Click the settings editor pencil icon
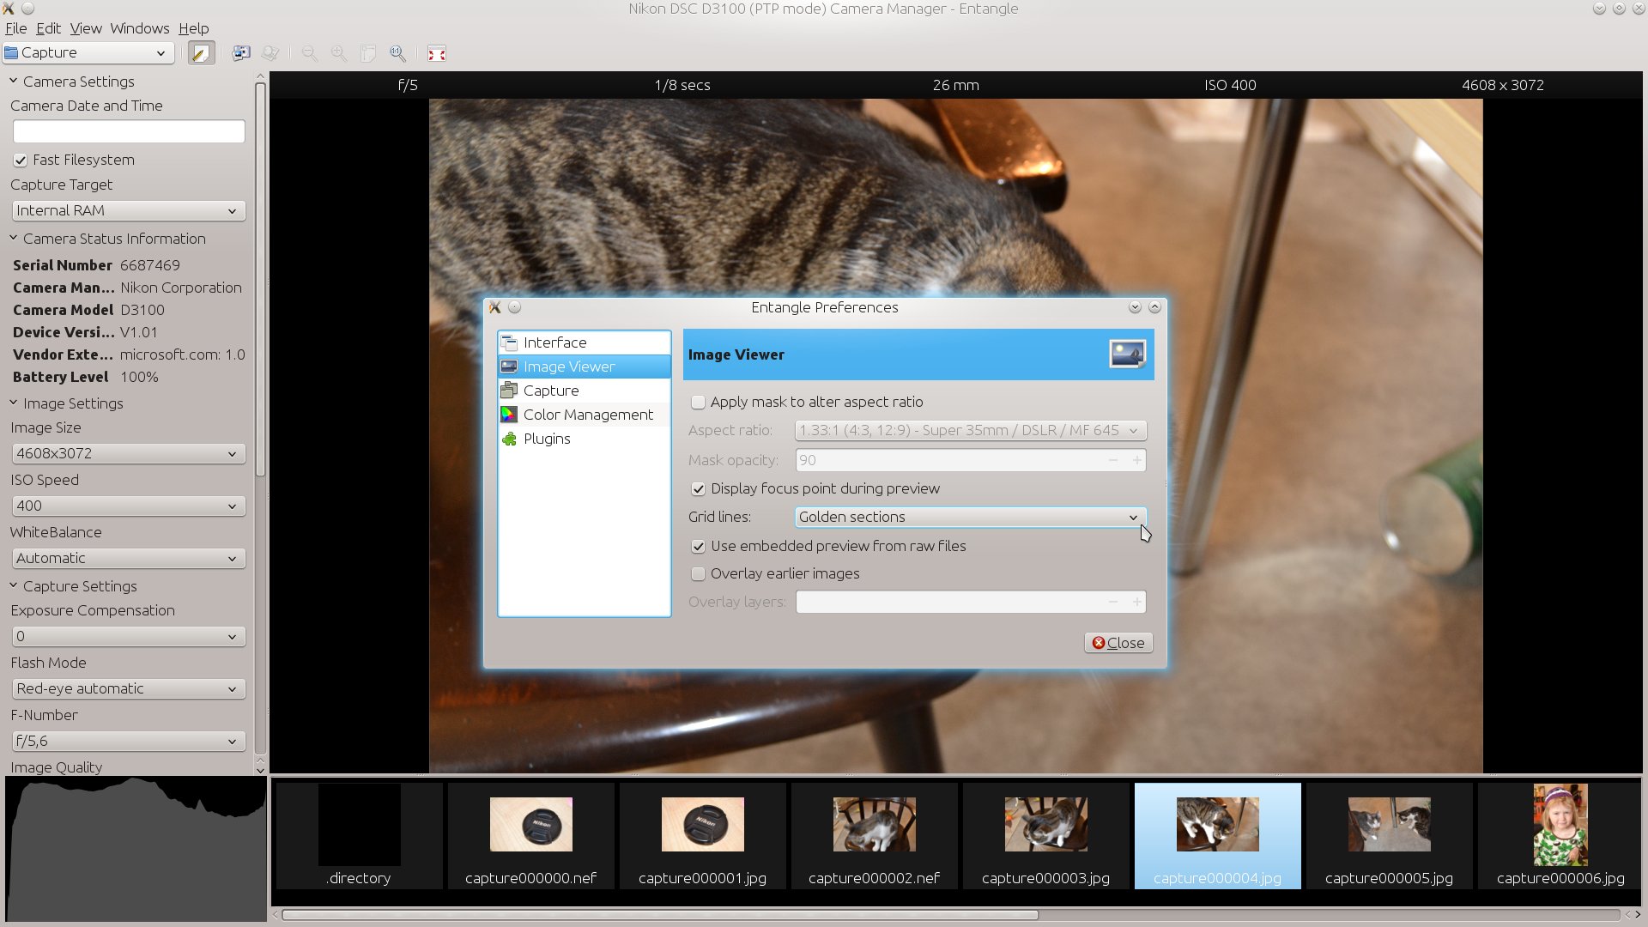The image size is (1648, 927). click(x=201, y=53)
